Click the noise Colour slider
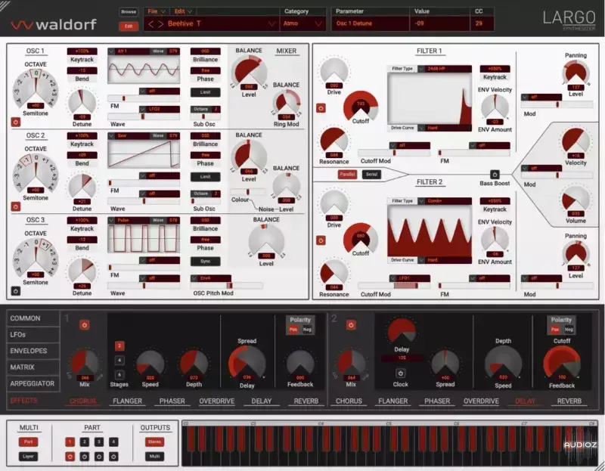 (x=248, y=192)
